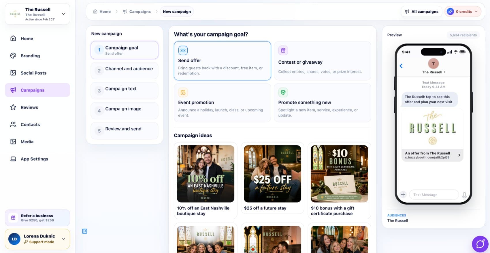The width and height of the screenshot is (490, 253).
Task: Click the Branding palette icon
Action: (x=13, y=56)
